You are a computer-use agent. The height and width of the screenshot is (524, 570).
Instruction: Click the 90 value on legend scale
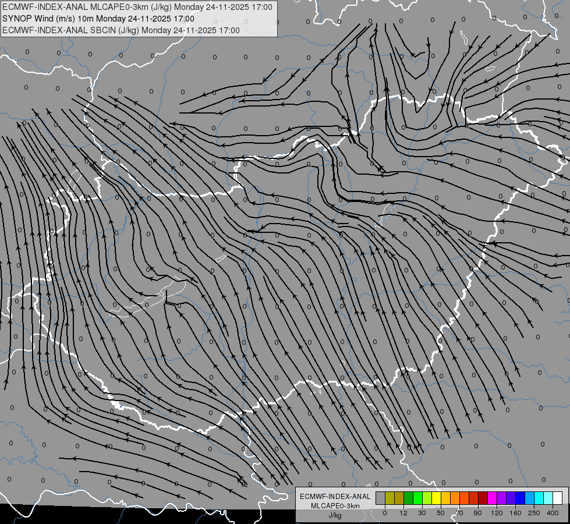pyautogui.click(x=477, y=513)
